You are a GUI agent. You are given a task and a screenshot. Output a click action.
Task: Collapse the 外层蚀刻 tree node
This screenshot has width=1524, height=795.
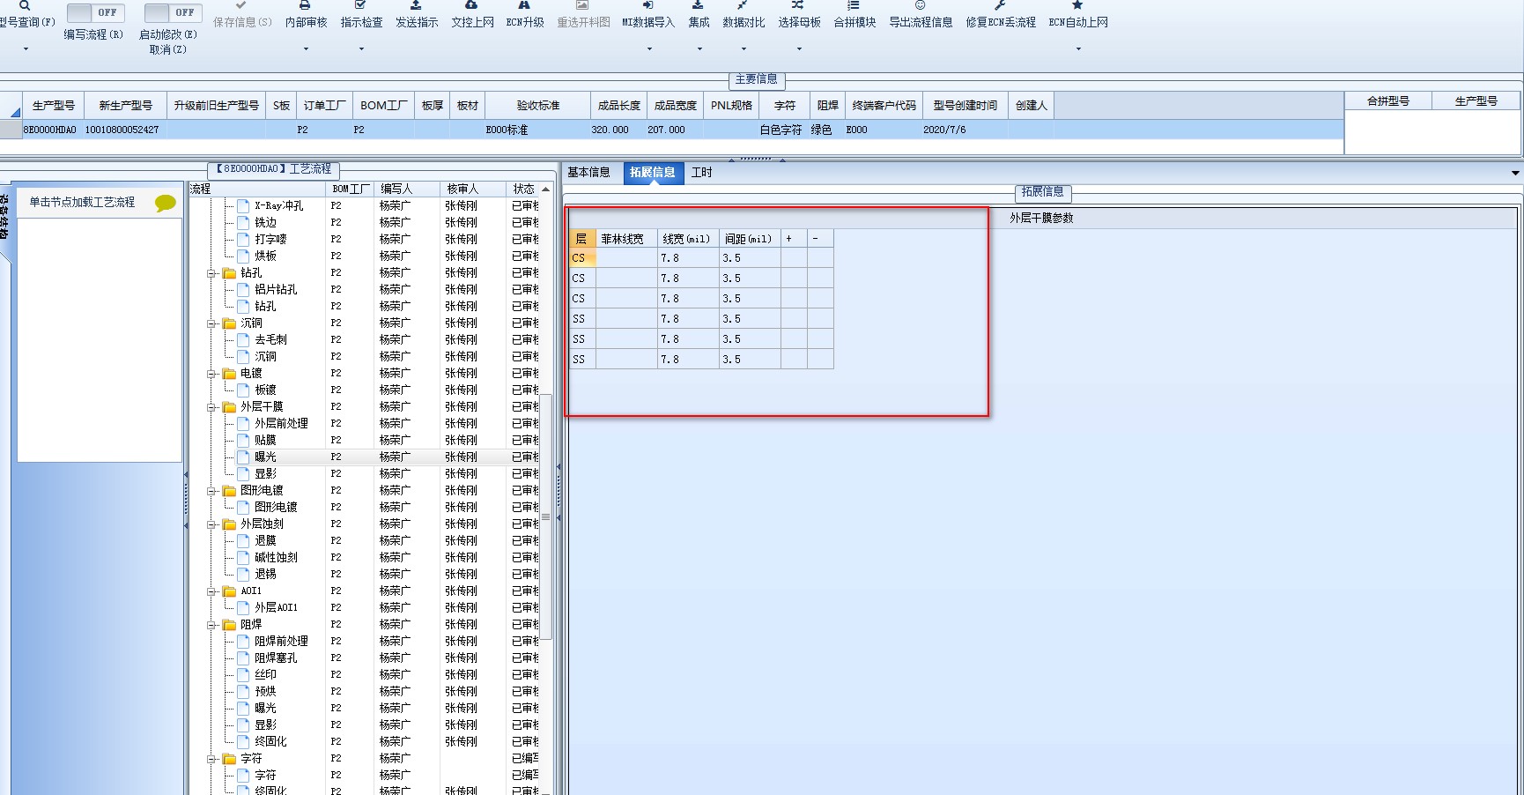[212, 524]
